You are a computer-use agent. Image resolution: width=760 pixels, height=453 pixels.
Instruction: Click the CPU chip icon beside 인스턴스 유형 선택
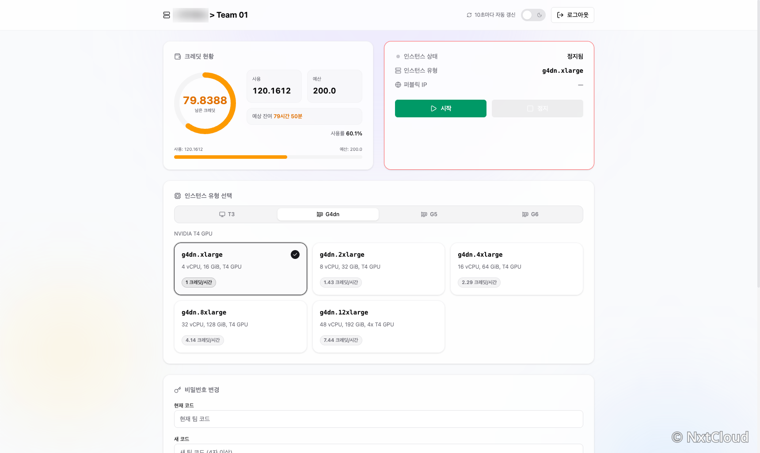pos(178,196)
